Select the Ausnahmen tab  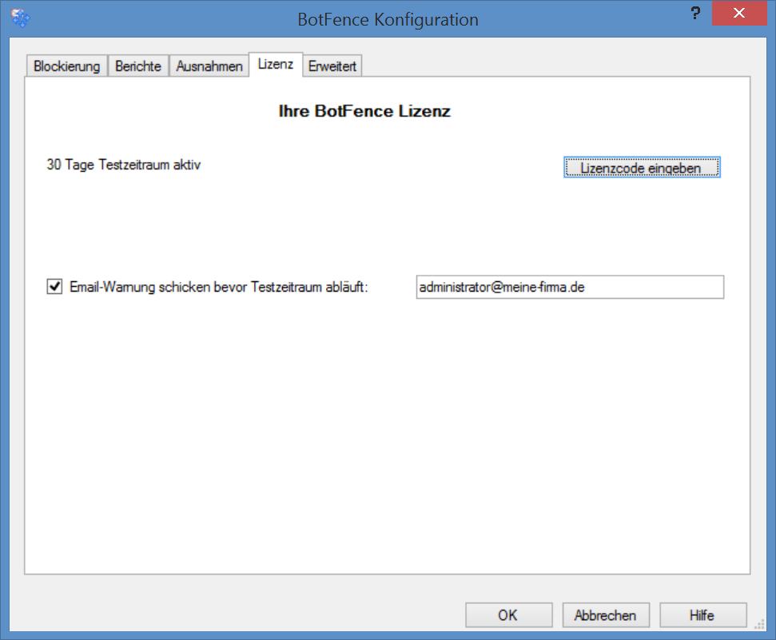(x=209, y=66)
